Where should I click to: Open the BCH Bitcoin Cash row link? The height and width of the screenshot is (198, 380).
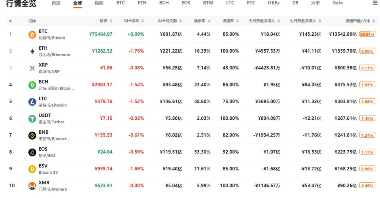click(44, 82)
